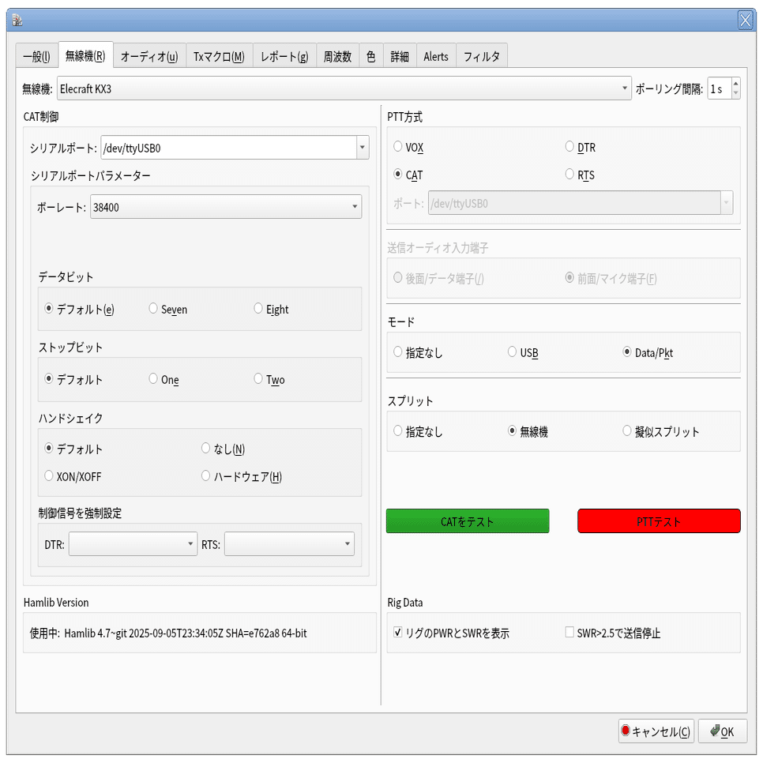Select USB in the モード section
Image resolution: width=763 pixels, height=763 pixels.
511,352
